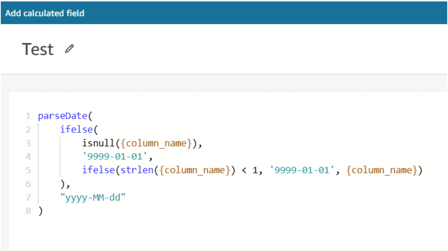Click the last {column_name} on line 5
Viewport: 448px width, 251px height.
(382, 170)
